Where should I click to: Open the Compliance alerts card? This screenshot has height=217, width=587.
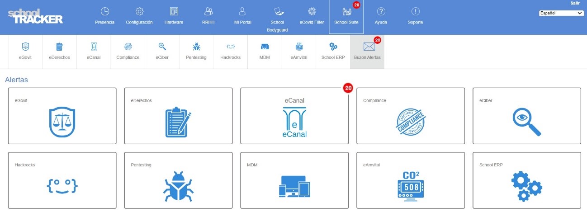pos(411,116)
